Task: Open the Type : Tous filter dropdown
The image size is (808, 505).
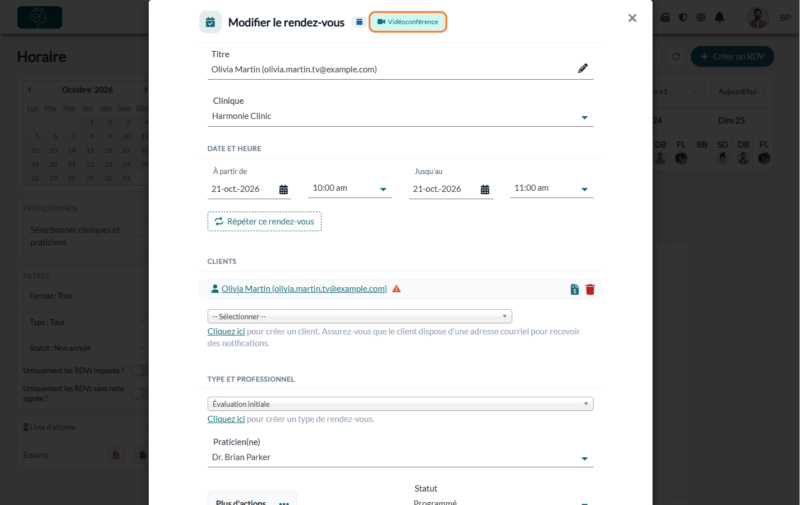Action: click(x=85, y=323)
